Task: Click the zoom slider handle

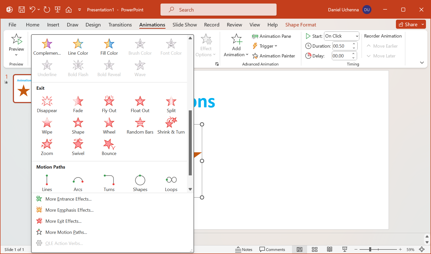Action: (370, 249)
